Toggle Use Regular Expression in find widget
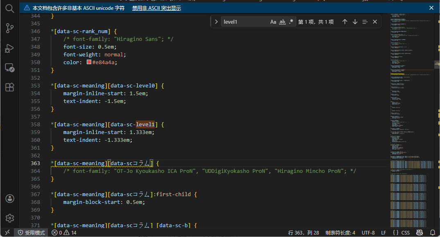This screenshot has height=237, width=440. tap(291, 22)
